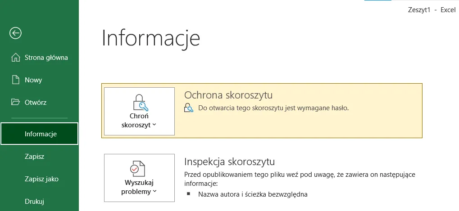Open the Zapisz jako menu item
459x211 pixels.
(41, 179)
